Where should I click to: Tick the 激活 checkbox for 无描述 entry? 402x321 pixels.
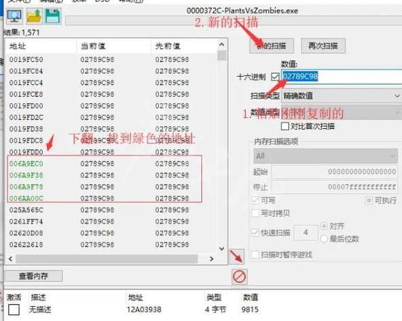14,309
